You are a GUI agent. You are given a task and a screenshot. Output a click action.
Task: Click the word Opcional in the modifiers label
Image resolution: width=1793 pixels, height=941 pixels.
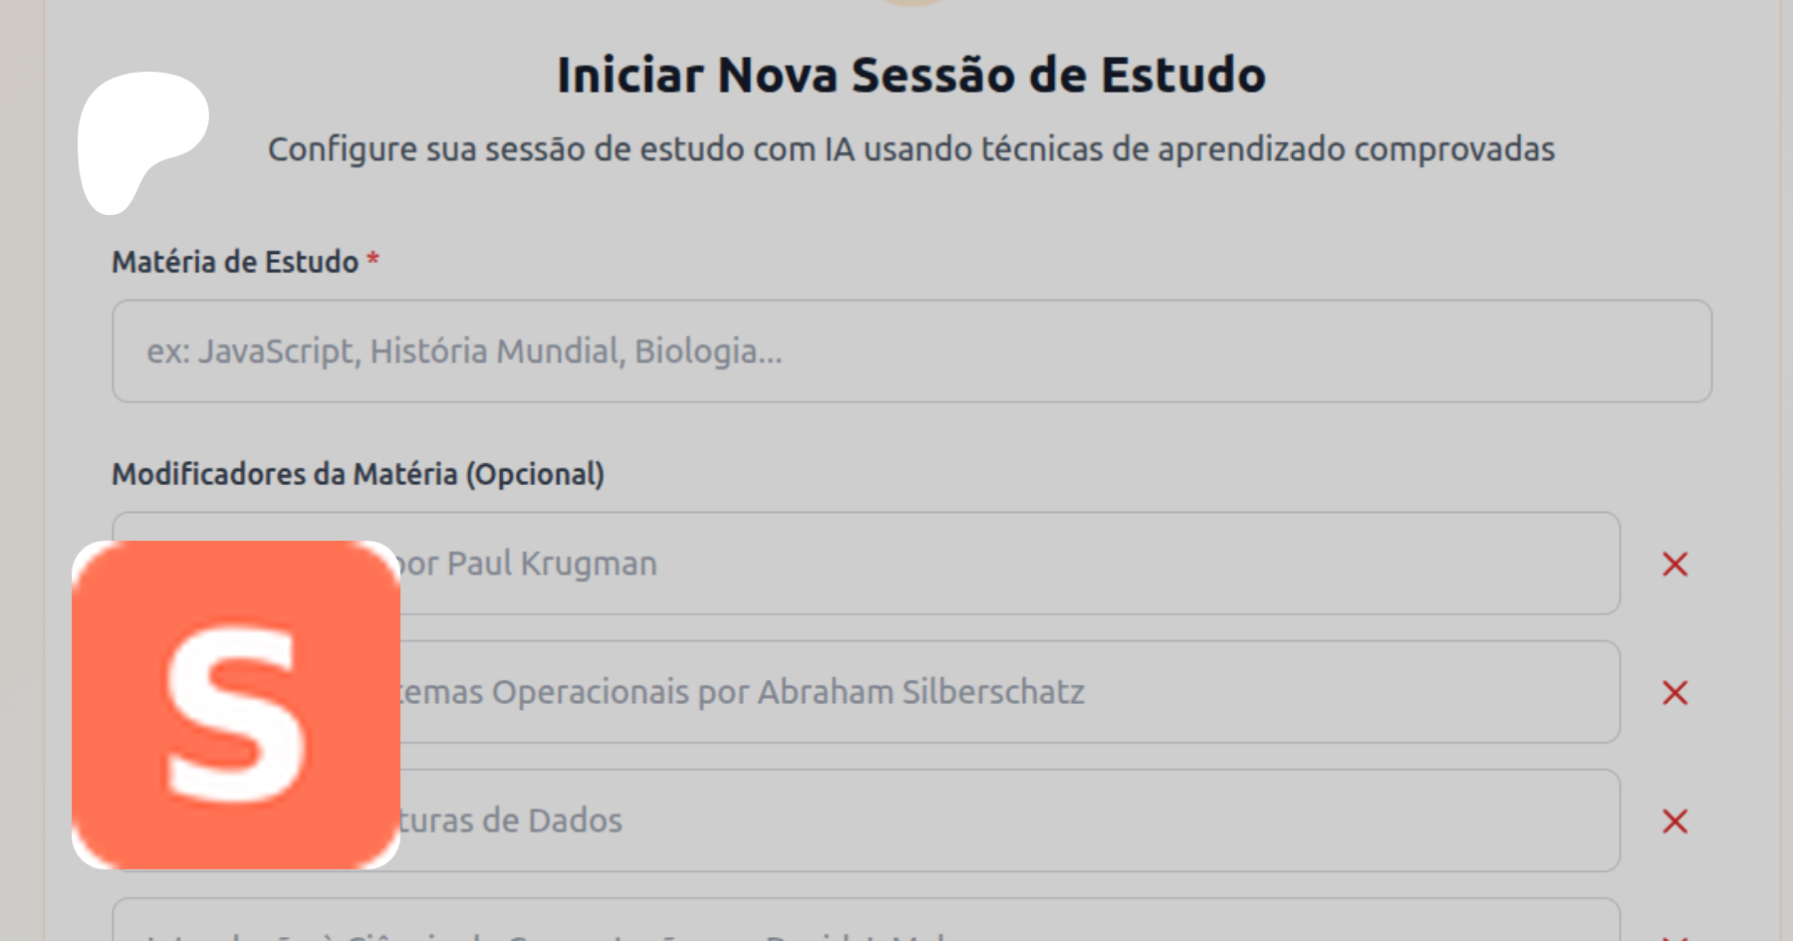(x=535, y=474)
